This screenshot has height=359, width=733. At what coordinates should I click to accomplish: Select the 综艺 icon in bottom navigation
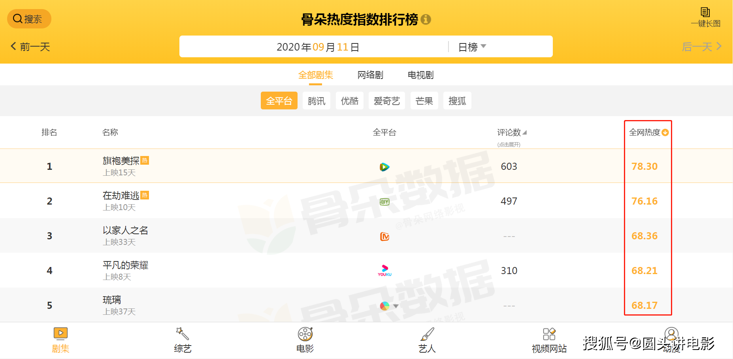point(182,339)
